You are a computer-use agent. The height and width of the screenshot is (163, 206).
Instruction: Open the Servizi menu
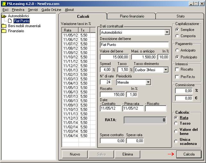(33, 10)
